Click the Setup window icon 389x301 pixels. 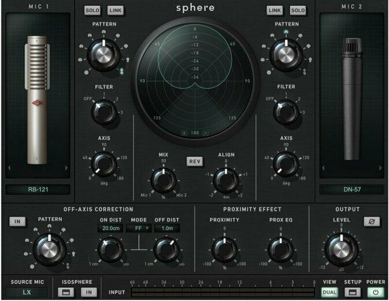click(x=353, y=292)
